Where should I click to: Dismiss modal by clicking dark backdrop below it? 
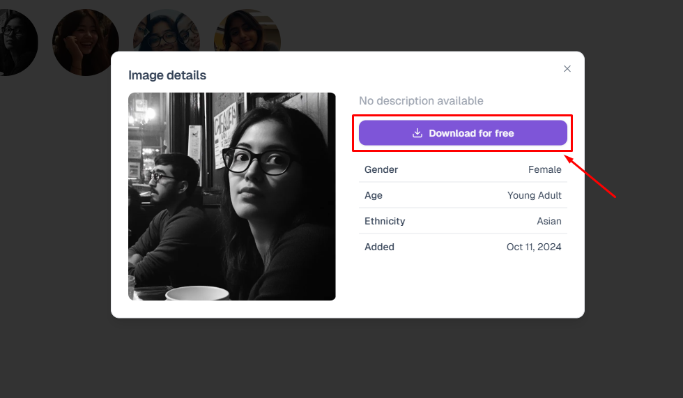[x=341, y=359]
